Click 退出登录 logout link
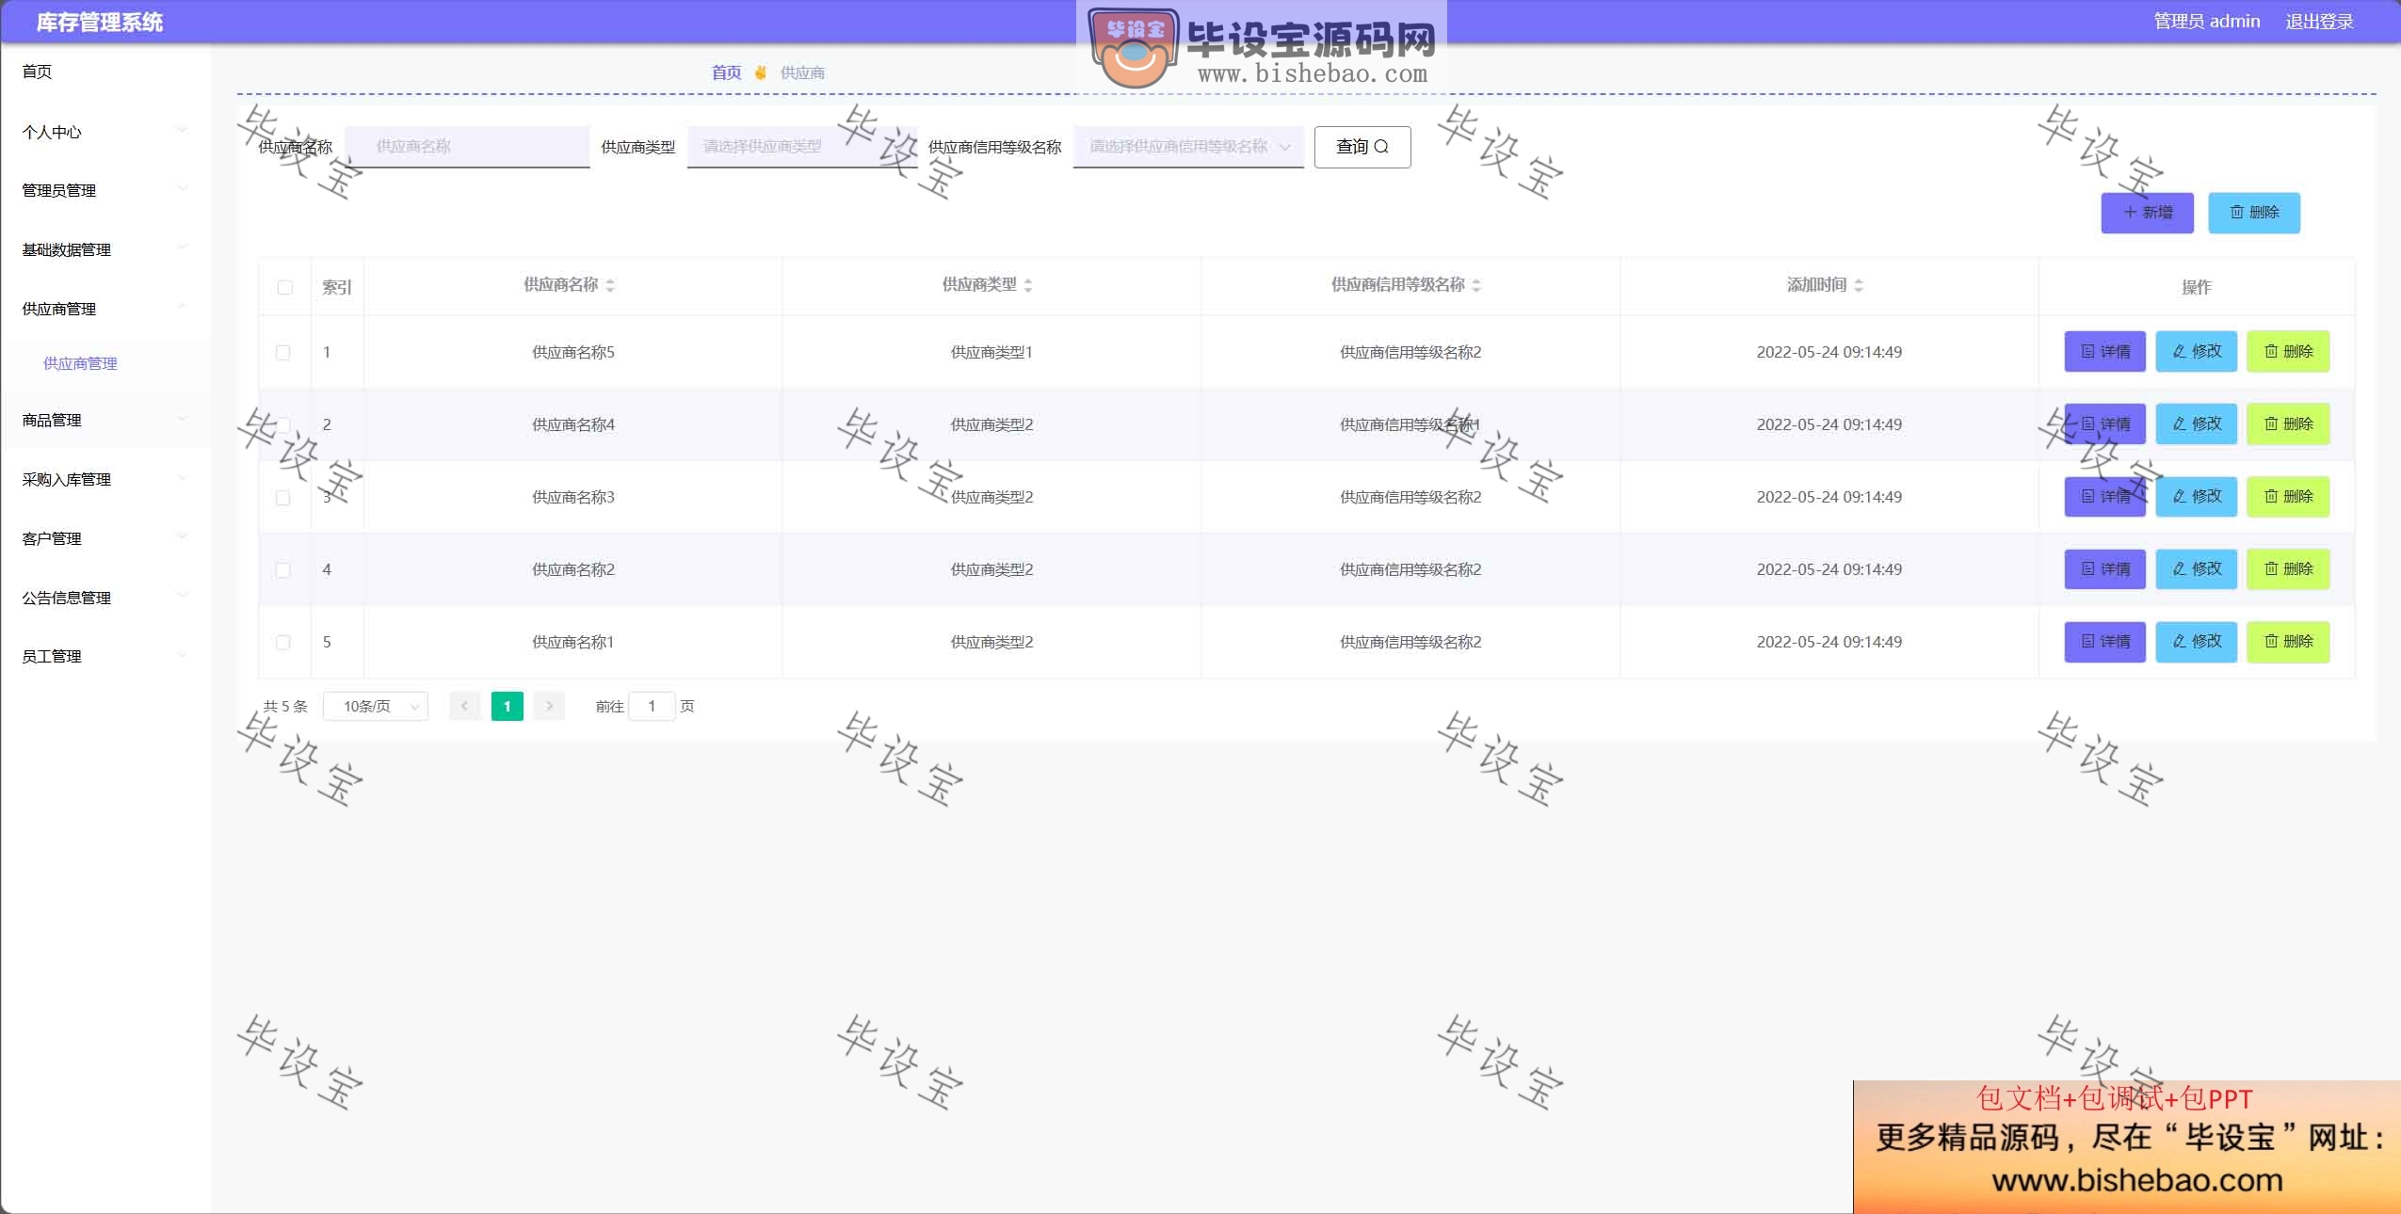2401x1214 pixels. (x=2319, y=22)
